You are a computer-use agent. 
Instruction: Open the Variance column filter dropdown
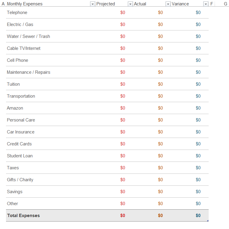(206, 4)
